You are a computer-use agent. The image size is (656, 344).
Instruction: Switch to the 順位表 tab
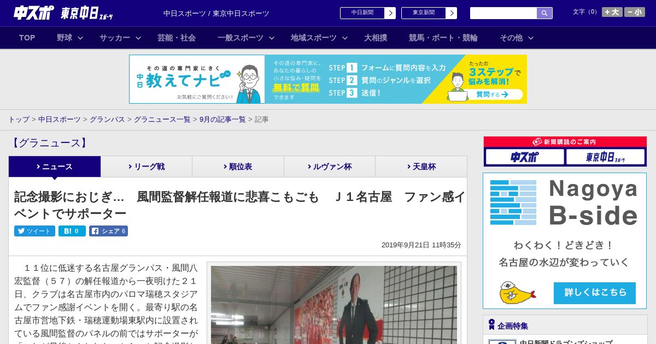238,167
